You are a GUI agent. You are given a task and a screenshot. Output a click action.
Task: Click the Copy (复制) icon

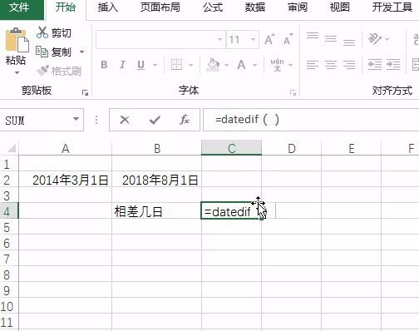pyautogui.click(x=42, y=52)
